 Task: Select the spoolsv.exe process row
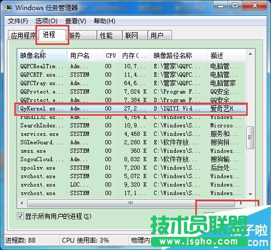[131, 168]
